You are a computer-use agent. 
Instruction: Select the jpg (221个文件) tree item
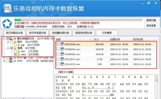tap(30, 45)
